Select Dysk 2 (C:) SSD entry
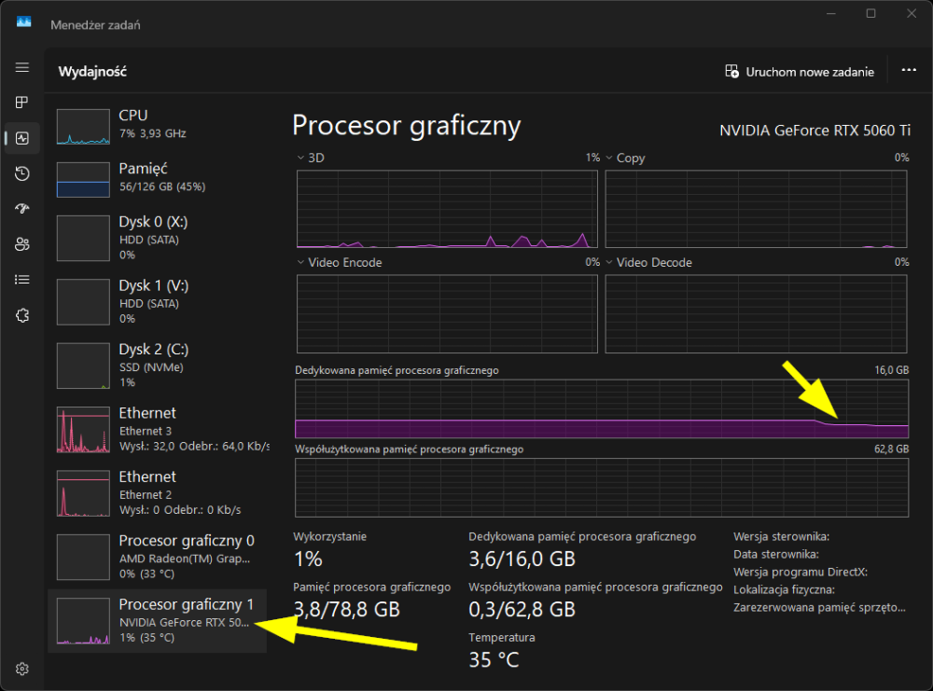This screenshot has width=933, height=691. (157, 366)
